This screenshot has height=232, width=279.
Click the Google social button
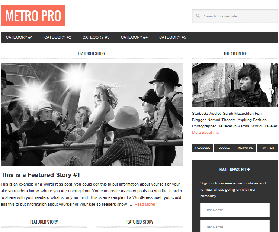pyautogui.click(x=224, y=148)
